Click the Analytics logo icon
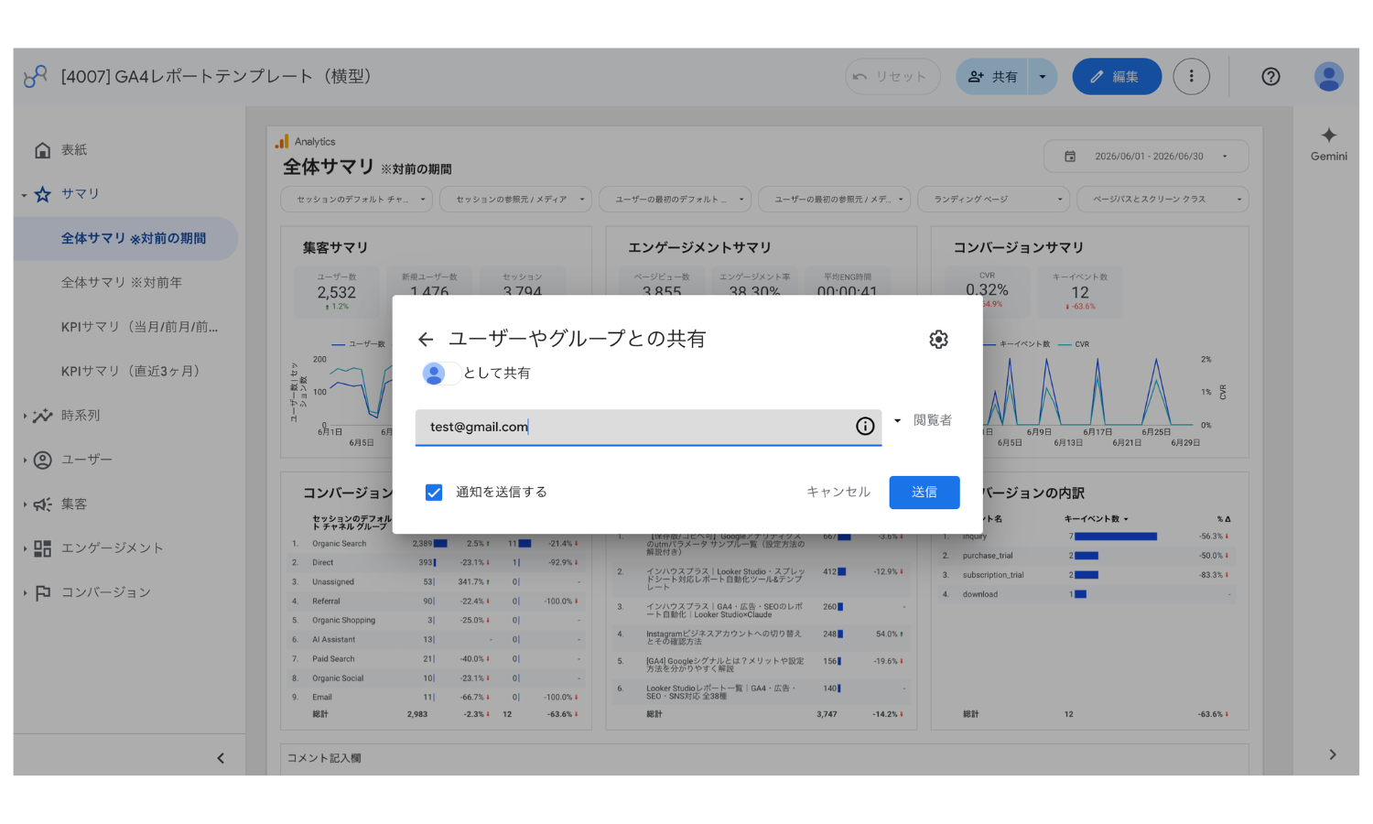Screen dimensions: 1373x824 coord(282,141)
